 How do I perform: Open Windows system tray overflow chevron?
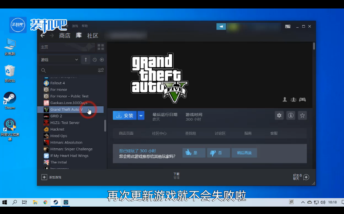pos(303,202)
